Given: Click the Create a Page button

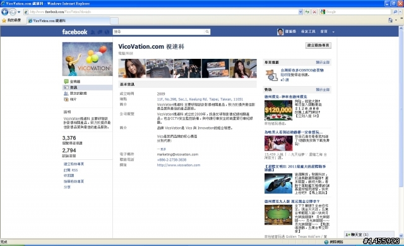Looking at the screenshot, I should click(318, 46).
